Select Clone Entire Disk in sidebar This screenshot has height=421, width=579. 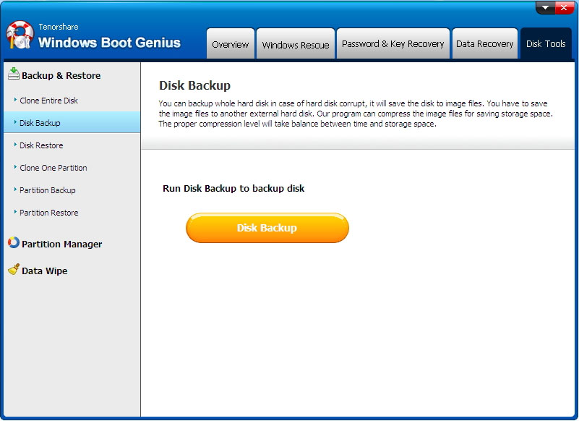[x=48, y=101]
